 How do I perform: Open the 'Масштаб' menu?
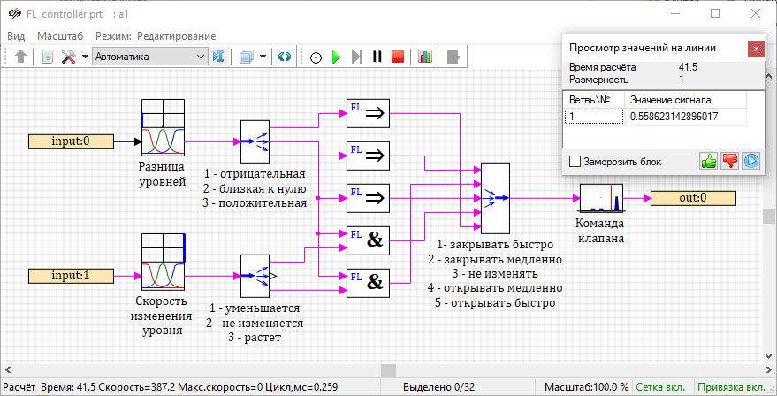(x=60, y=35)
